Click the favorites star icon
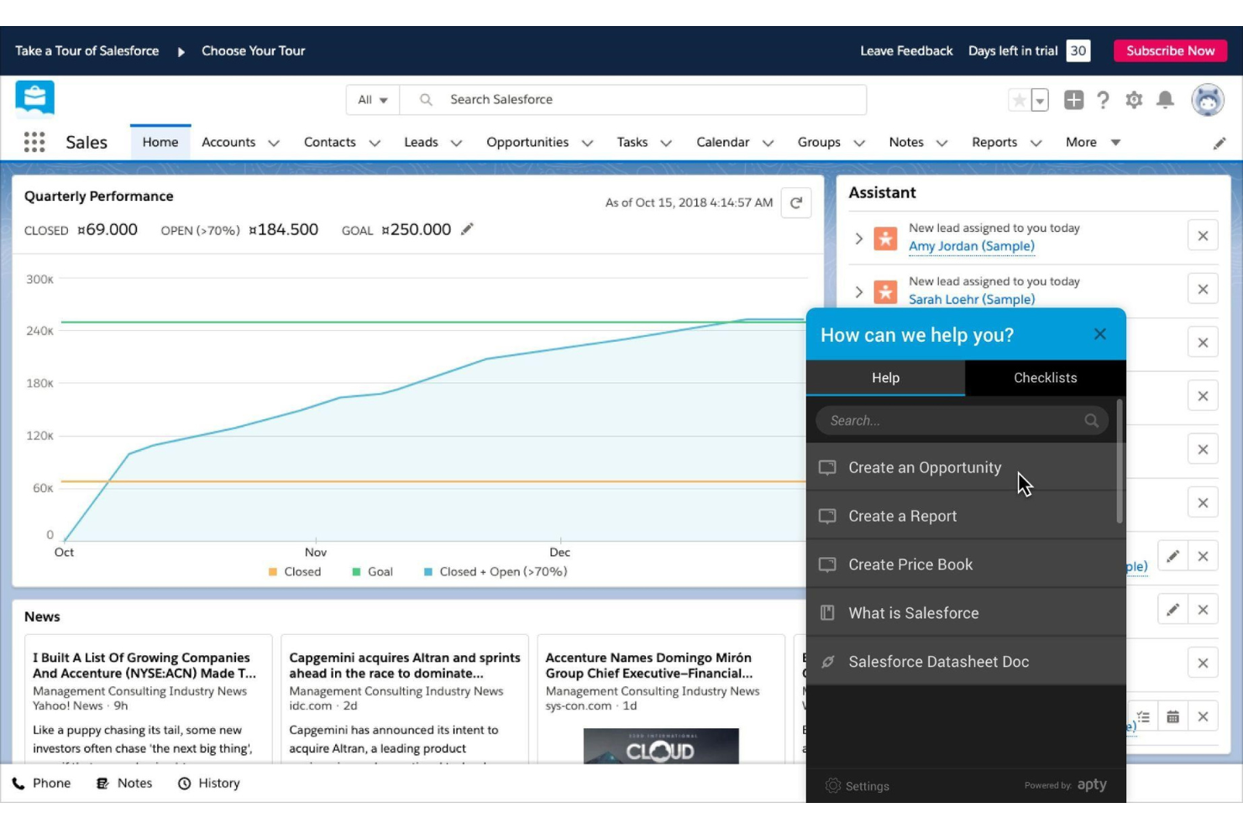 click(1019, 100)
